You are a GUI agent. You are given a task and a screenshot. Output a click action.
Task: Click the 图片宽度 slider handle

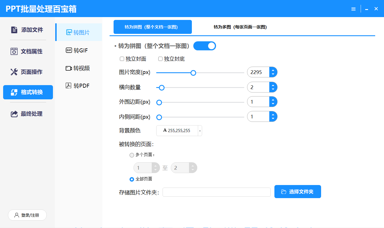click(x=193, y=73)
